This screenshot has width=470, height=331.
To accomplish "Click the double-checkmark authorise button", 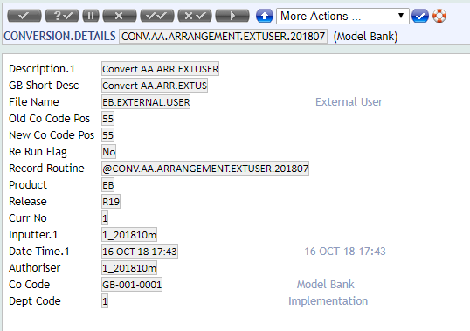I will pos(157,16).
